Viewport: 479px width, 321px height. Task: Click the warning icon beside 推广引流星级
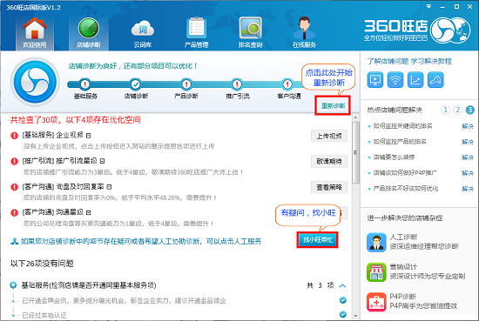tap(14, 161)
